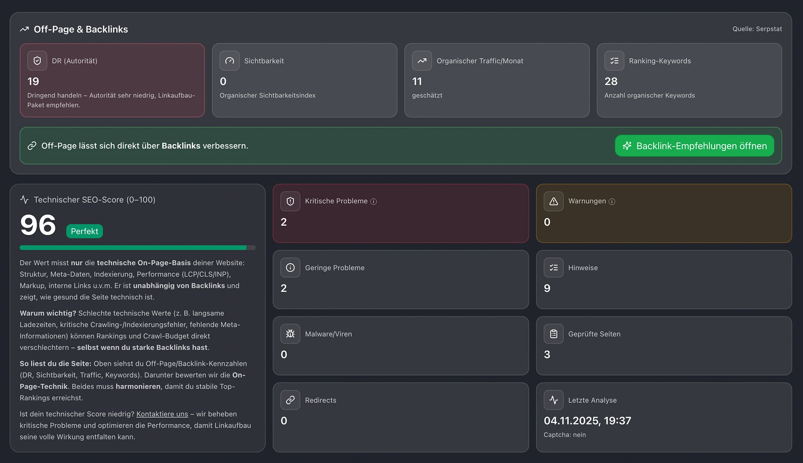This screenshot has width=803, height=463.
Task: Click the Hinweise checklist icon
Action: 554,268
